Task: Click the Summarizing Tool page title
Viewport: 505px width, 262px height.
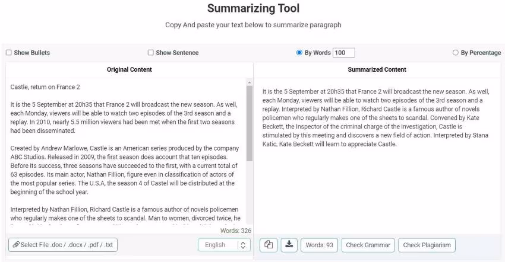Action: coord(253,8)
